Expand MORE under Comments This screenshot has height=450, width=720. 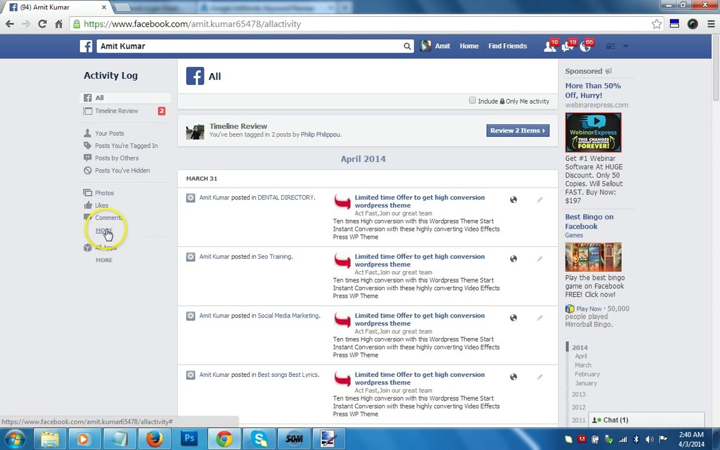coord(104,231)
